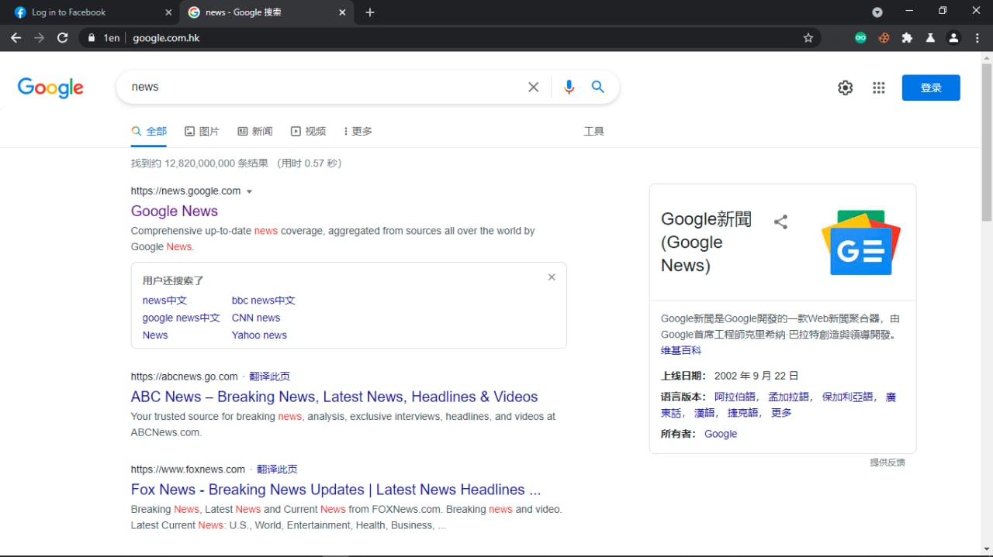This screenshot has height=557, width=993.
Task: Switch to the 新闻 news tab
Action: (x=255, y=132)
